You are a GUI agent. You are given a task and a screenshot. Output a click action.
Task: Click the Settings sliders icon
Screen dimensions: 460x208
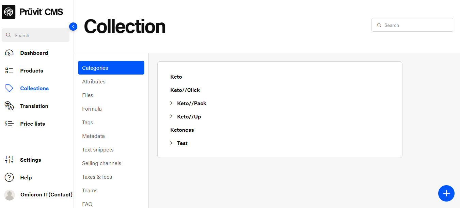coord(9,160)
